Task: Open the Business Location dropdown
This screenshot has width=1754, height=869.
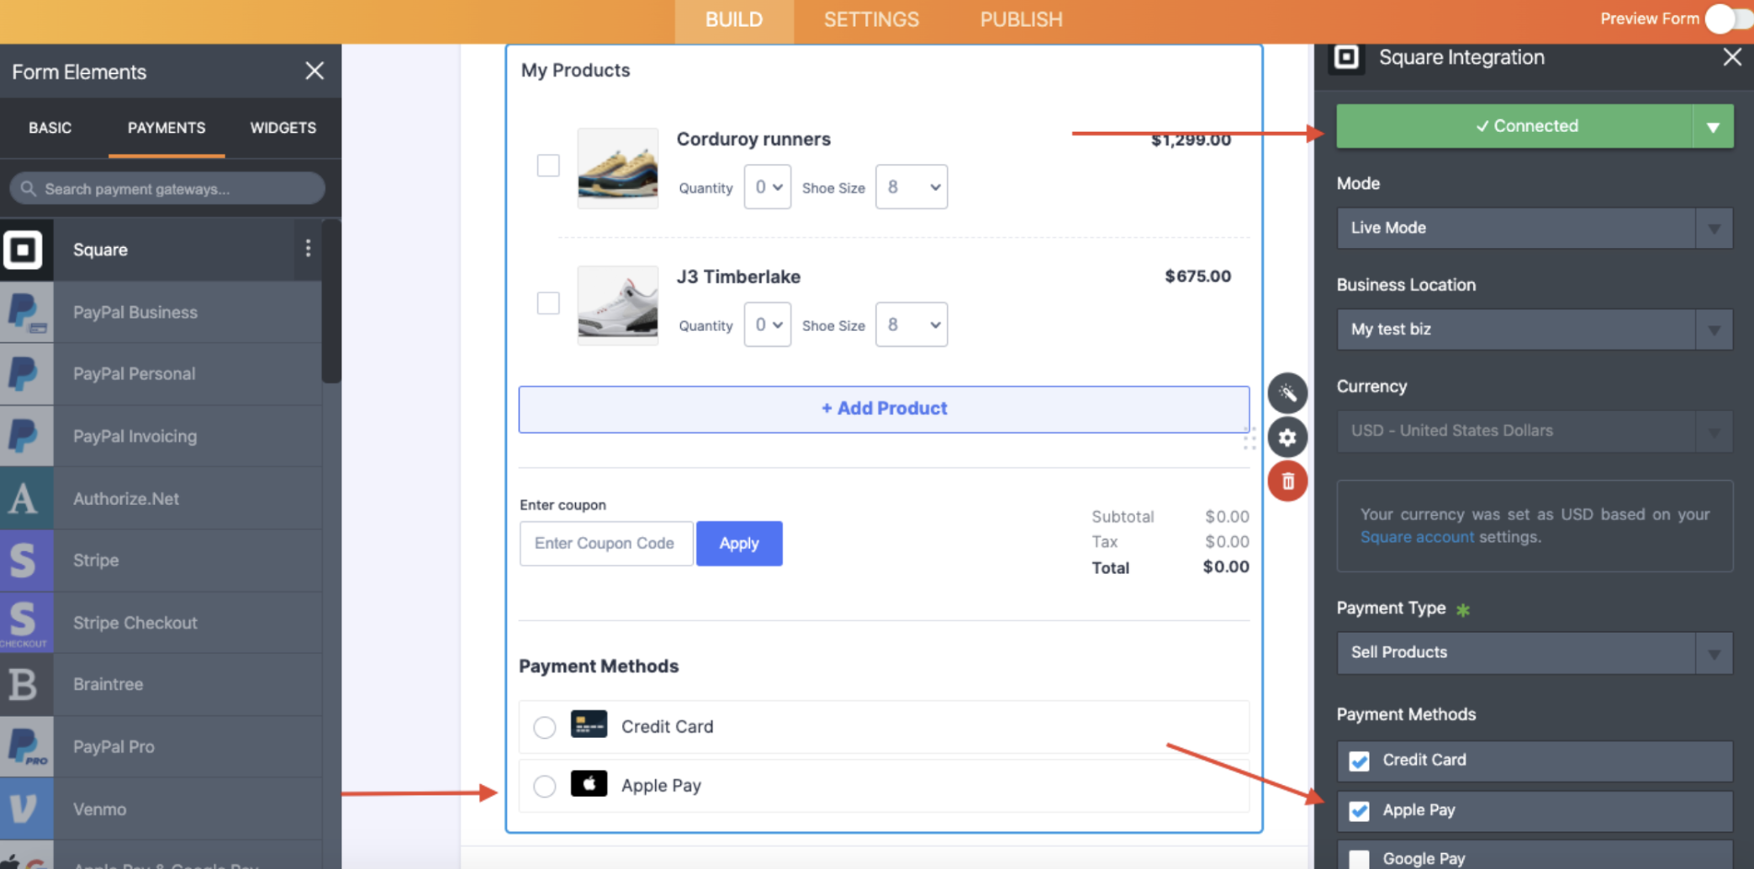Action: [1534, 329]
